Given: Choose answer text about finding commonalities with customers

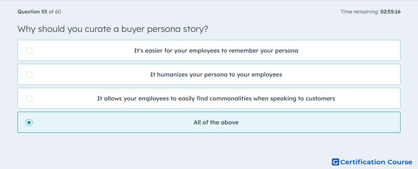Looking at the screenshot, I should tap(216, 99).
